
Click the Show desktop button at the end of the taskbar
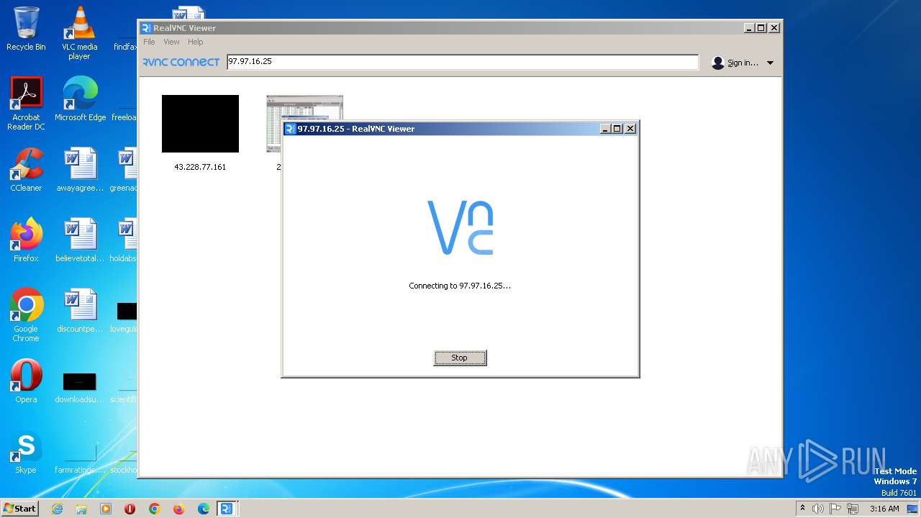[914, 509]
